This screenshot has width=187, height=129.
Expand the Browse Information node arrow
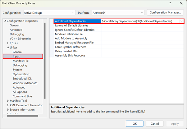tap(8, 109)
